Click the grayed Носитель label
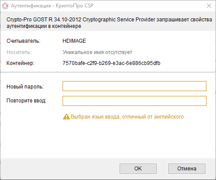216x180 pixels. [x=19, y=52]
